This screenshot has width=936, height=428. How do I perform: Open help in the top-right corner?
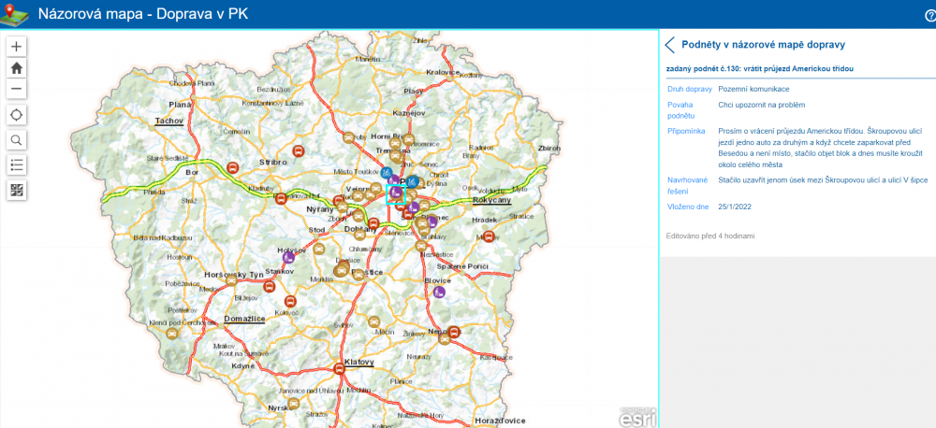coord(929,15)
